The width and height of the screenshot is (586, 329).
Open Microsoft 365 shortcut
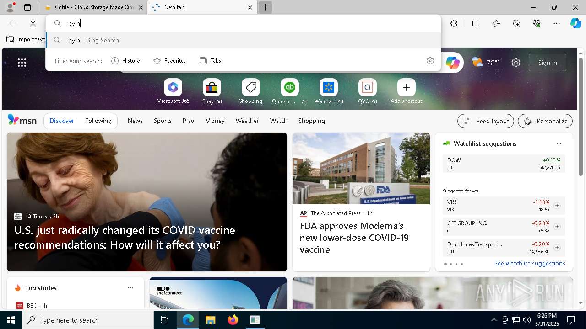click(x=173, y=91)
